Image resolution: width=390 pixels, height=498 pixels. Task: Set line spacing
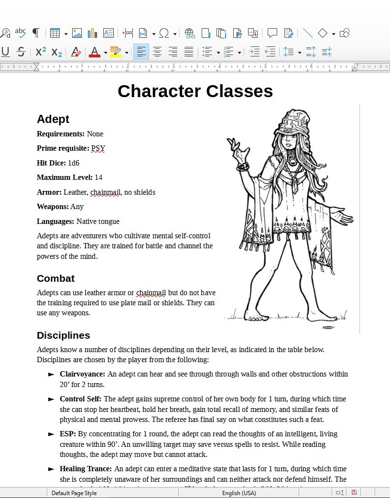[x=289, y=52]
